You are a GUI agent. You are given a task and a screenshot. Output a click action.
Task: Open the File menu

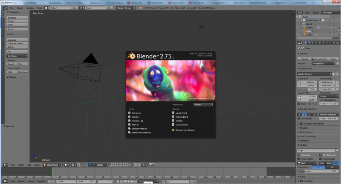12,8
